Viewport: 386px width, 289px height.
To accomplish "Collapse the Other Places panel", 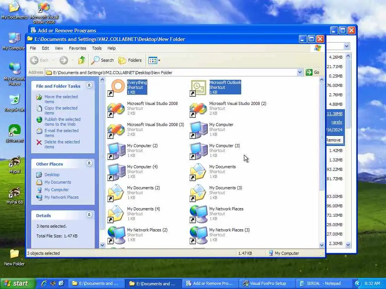I will pyautogui.click(x=89, y=163).
